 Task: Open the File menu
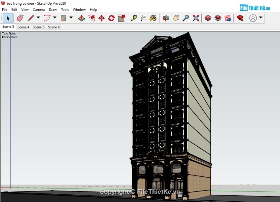click(5, 10)
